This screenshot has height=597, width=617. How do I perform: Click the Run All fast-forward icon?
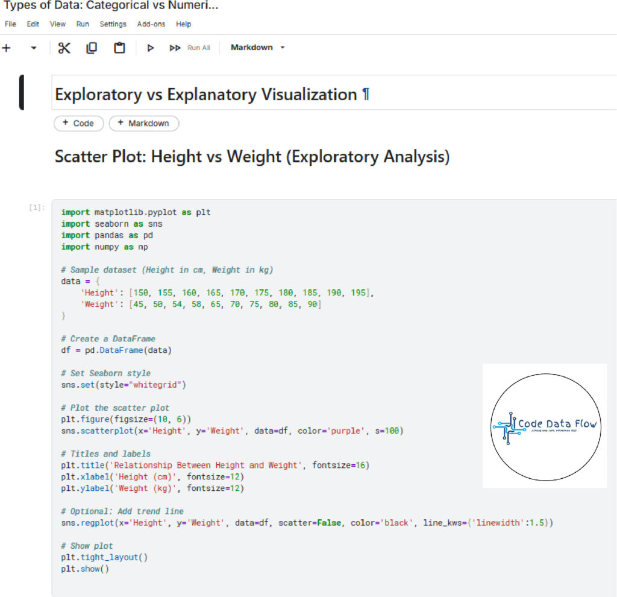point(175,48)
